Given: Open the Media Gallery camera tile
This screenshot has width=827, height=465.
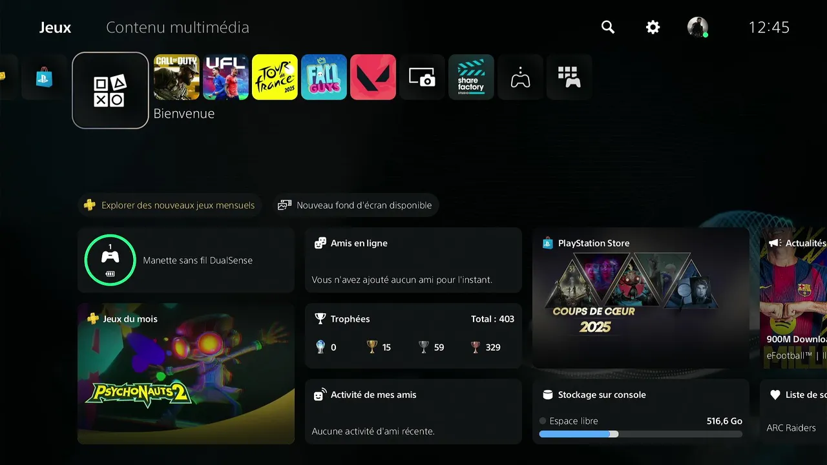Looking at the screenshot, I should (x=422, y=77).
